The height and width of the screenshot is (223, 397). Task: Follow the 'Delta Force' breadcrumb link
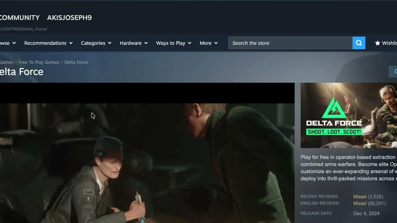(x=76, y=62)
